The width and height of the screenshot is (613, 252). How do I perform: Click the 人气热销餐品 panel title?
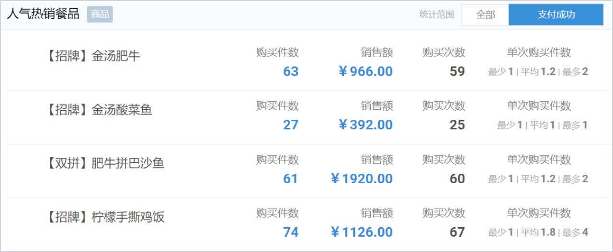(43, 14)
